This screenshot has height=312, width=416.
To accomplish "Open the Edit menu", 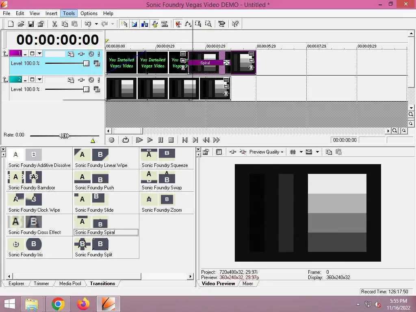I will [x=20, y=13].
